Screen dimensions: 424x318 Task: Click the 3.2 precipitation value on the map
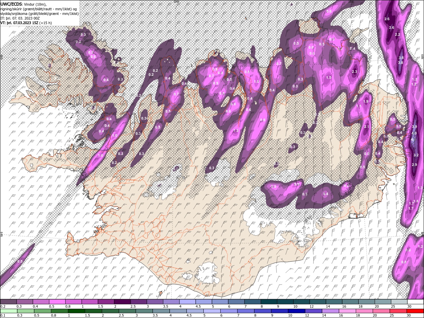coord(416,155)
